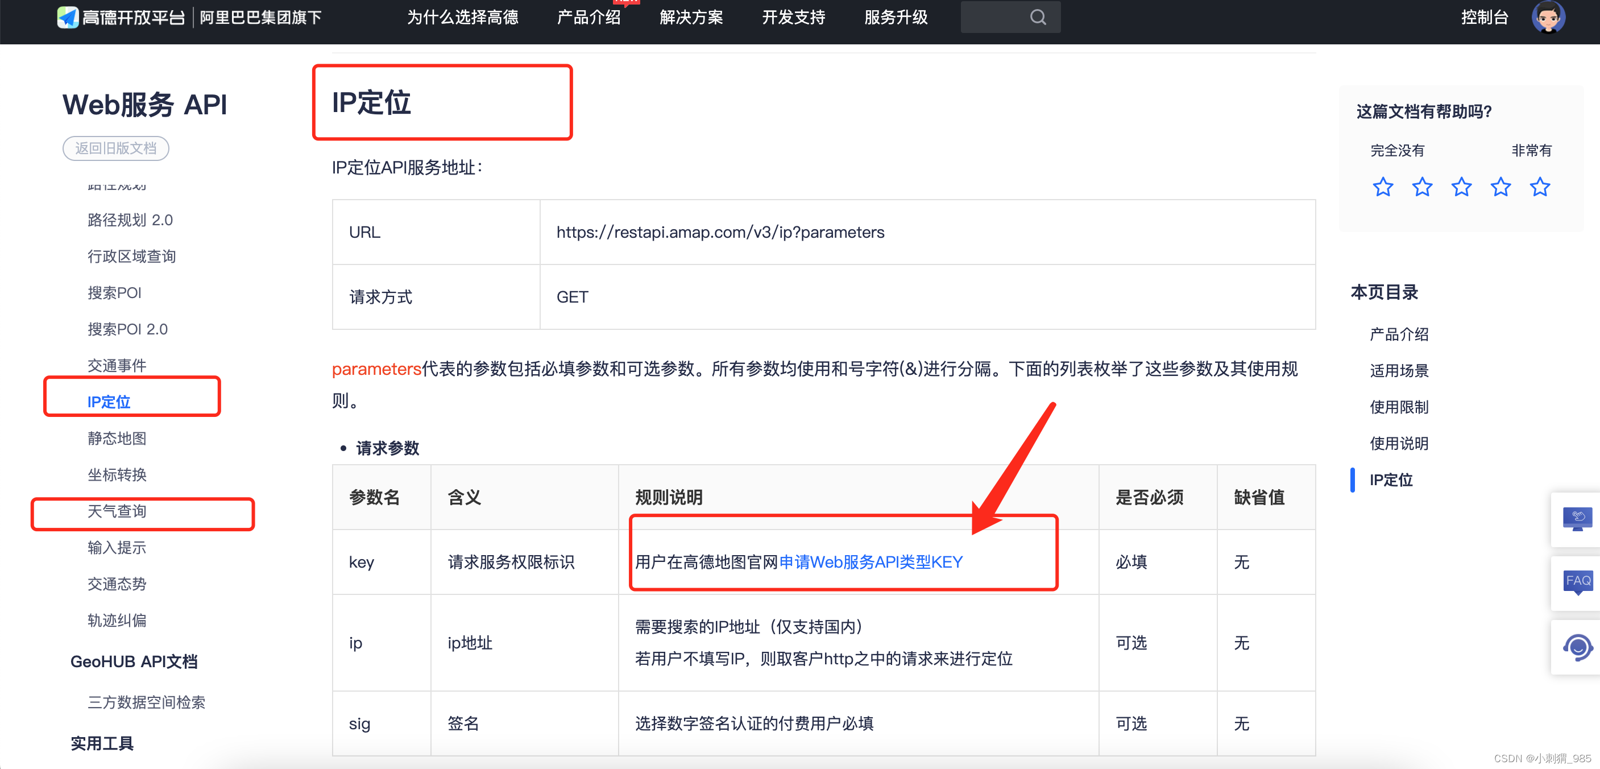Click the 签名 meaning cell
The image size is (1600, 769).
click(524, 723)
